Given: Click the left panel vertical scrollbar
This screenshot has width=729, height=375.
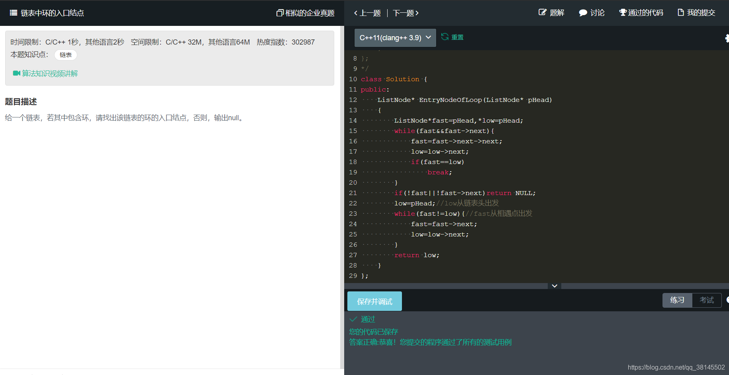Looking at the screenshot, I should click(342, 197).
